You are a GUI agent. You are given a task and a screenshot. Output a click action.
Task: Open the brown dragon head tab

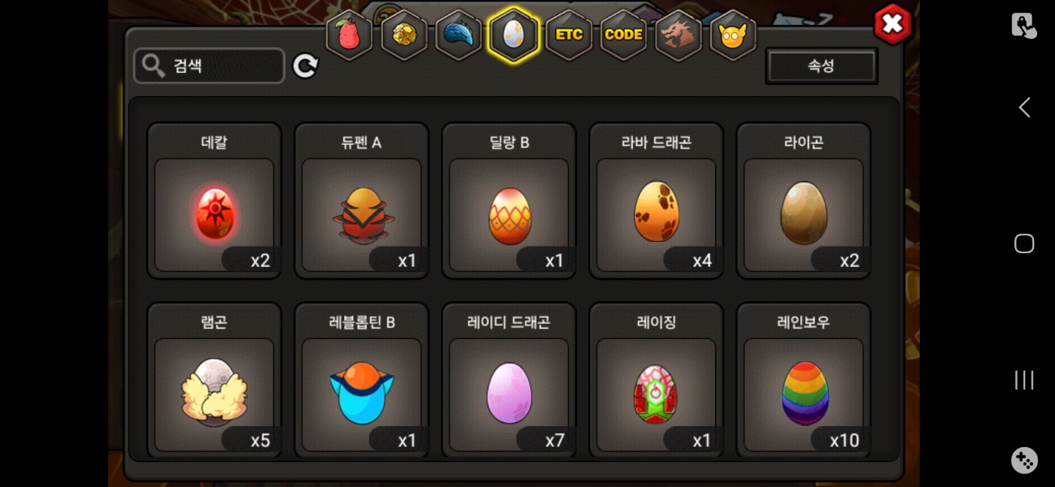point(679,35)
